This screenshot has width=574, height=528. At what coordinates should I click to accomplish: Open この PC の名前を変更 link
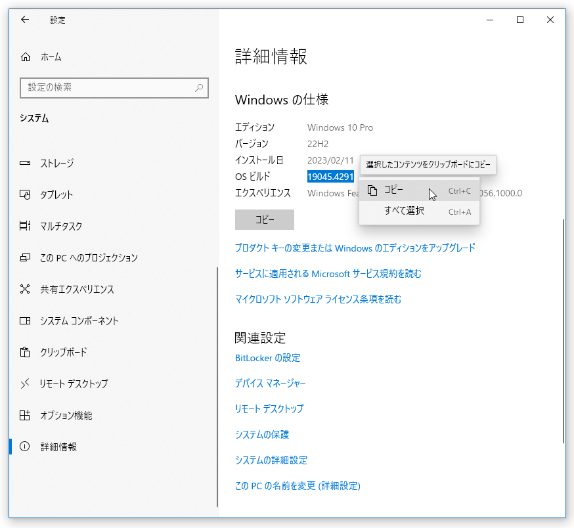click(x=298, y=486)
